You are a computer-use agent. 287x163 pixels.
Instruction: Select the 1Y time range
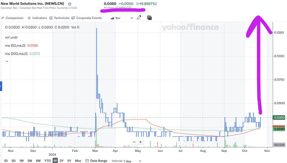point(55,161)
